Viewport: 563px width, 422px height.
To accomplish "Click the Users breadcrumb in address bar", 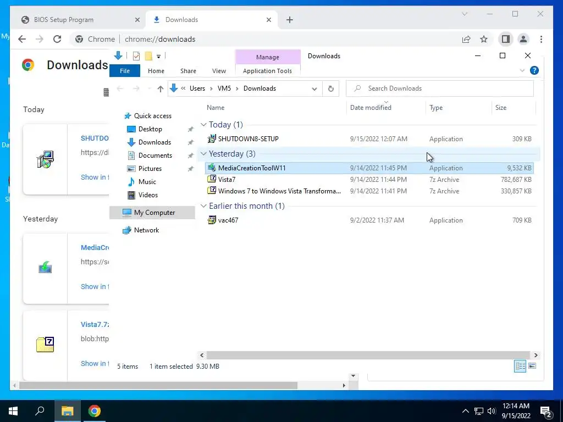I will coord(197,88).
